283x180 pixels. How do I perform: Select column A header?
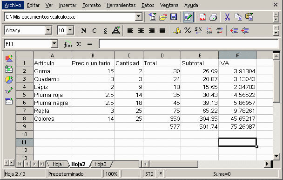[52, 55]
